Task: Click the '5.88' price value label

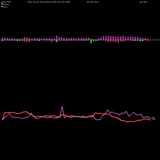Action: 154,119
